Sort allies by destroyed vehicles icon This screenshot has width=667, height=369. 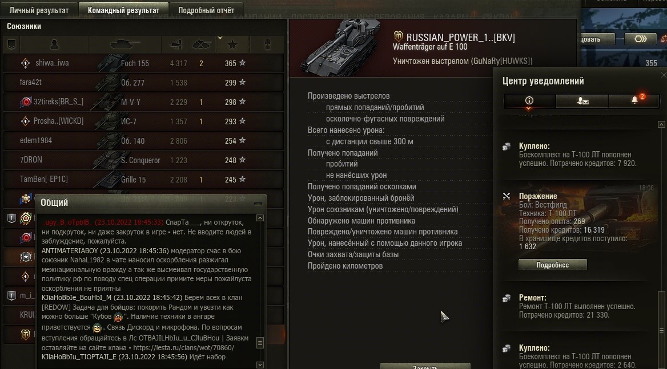201,44
